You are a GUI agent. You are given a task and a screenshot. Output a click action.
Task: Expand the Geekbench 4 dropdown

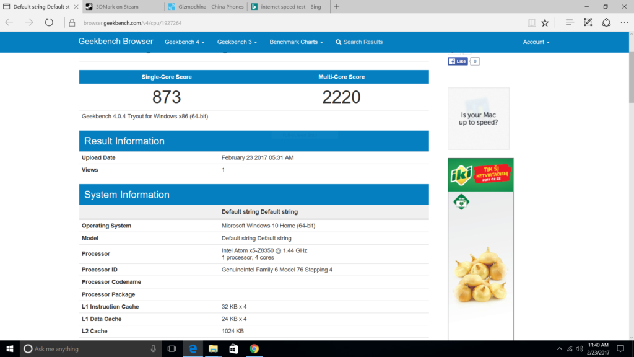(x=185, y=42)
